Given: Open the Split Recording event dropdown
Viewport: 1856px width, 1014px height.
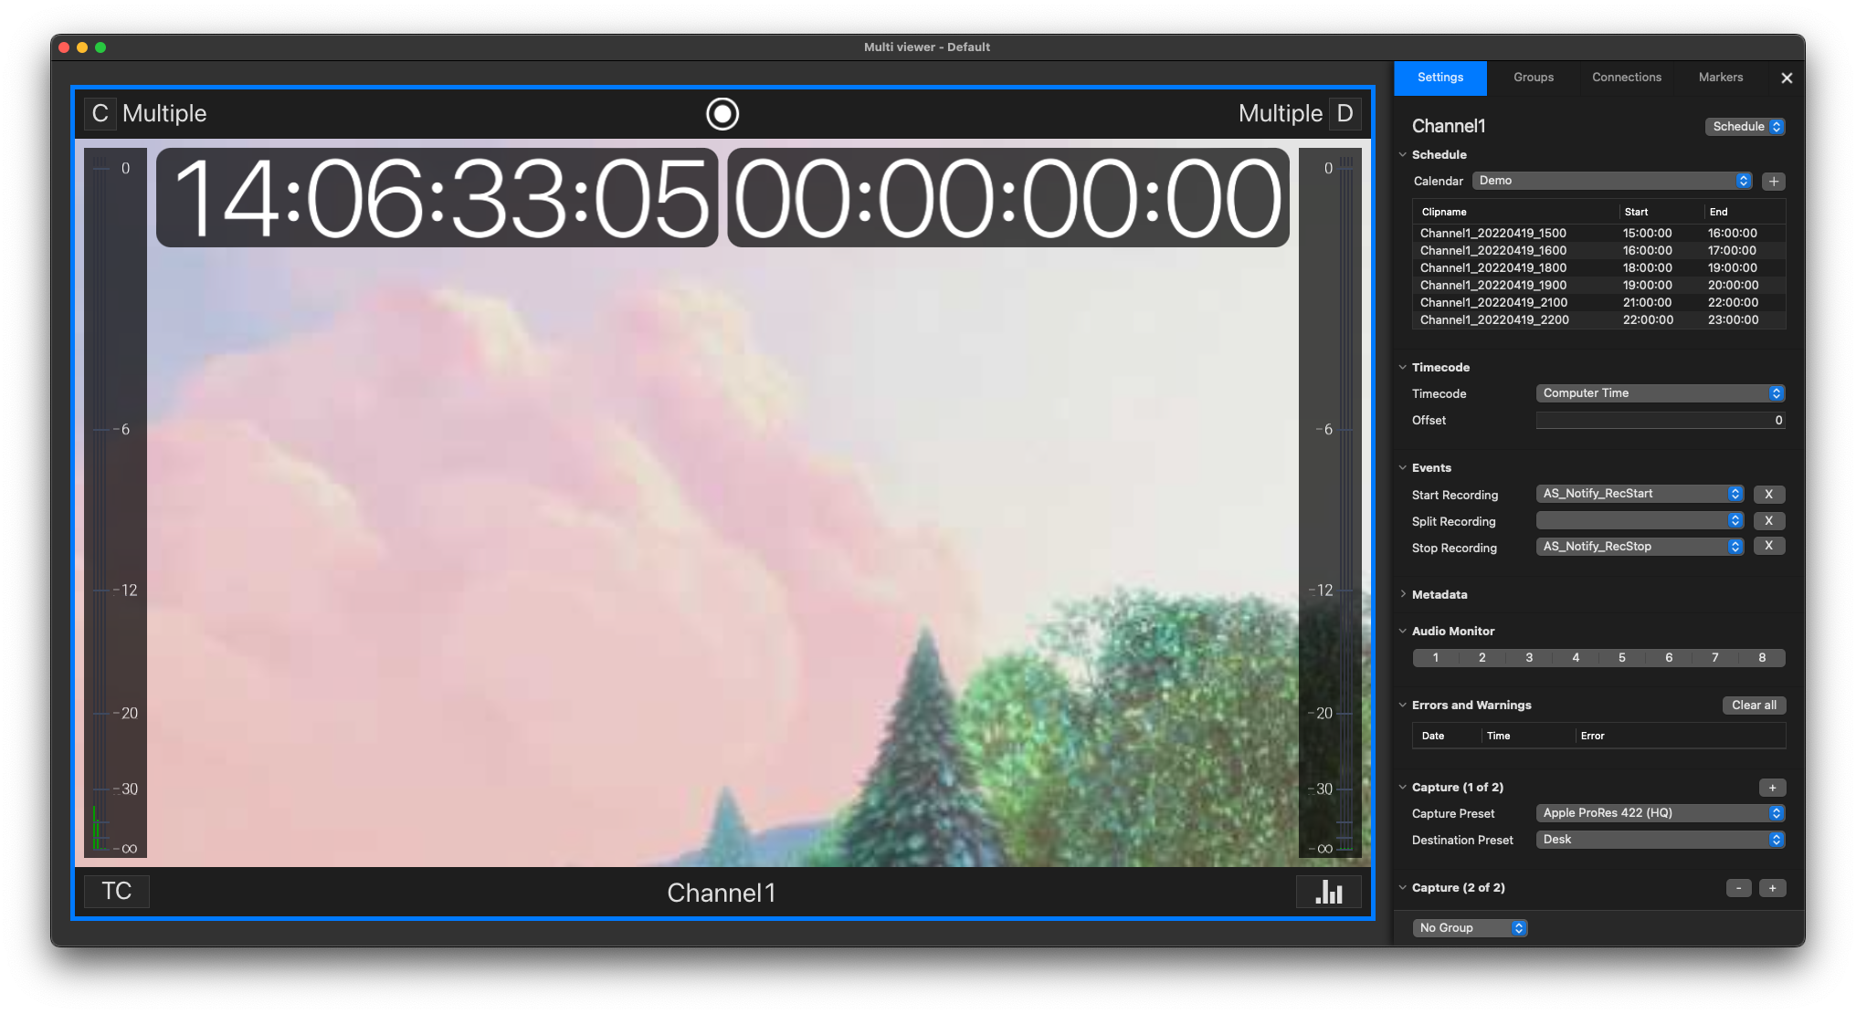Looking at the screenshot, I should point(1640,520).
